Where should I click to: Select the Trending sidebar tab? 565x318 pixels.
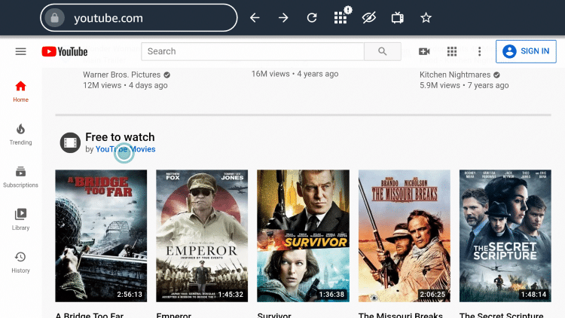point(20,134)
